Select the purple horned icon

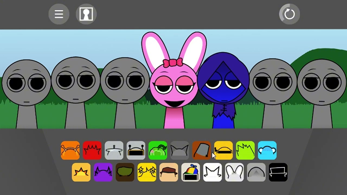click(103, 172)
